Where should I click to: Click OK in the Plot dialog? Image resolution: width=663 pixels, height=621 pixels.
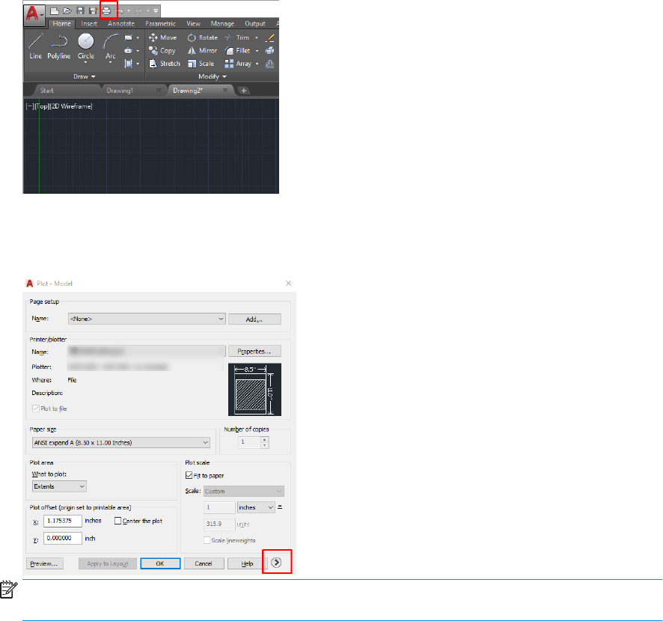click(x=160, y=563)
